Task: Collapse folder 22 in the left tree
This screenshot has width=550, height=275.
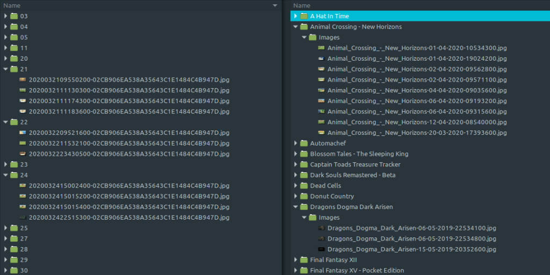Action: [x=6, y=122]
